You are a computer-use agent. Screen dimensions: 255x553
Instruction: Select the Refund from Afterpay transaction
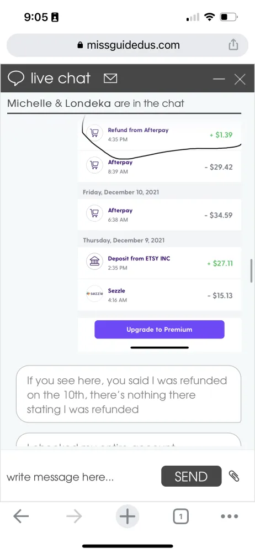(160, 134)
